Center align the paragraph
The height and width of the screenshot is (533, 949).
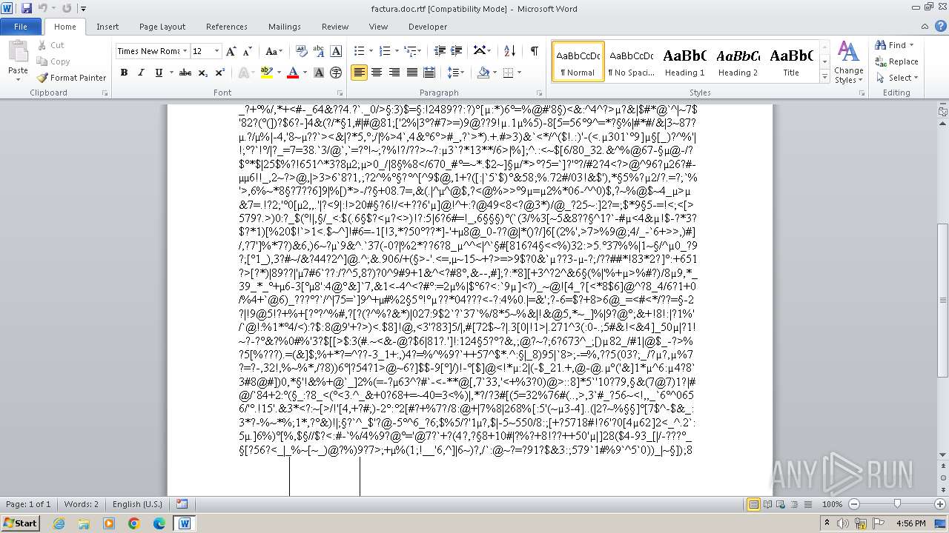pyautogui.click(x=377, y=73)
